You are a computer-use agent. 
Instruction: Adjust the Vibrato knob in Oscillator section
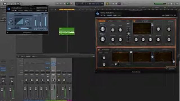[x=120, y=30]
